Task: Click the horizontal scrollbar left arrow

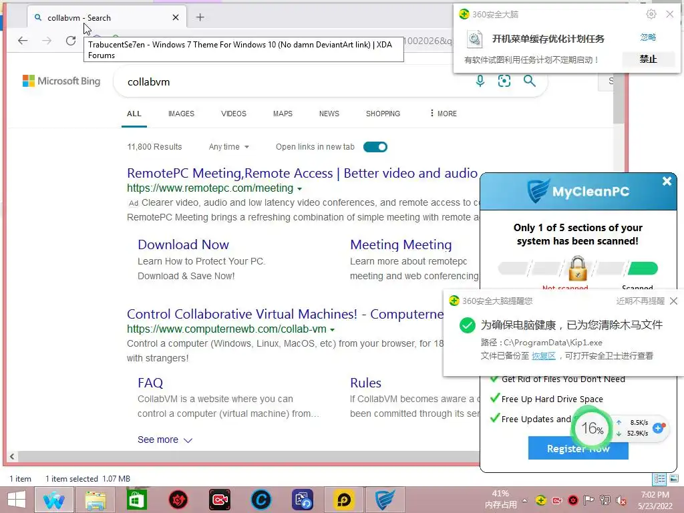Action: (12, 456)
